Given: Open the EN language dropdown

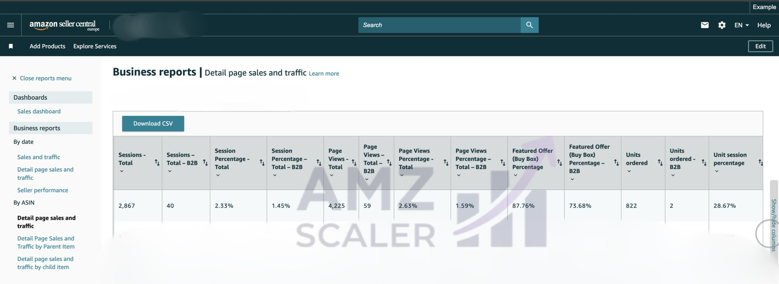Looking at the screenshot, I should 741,25.
